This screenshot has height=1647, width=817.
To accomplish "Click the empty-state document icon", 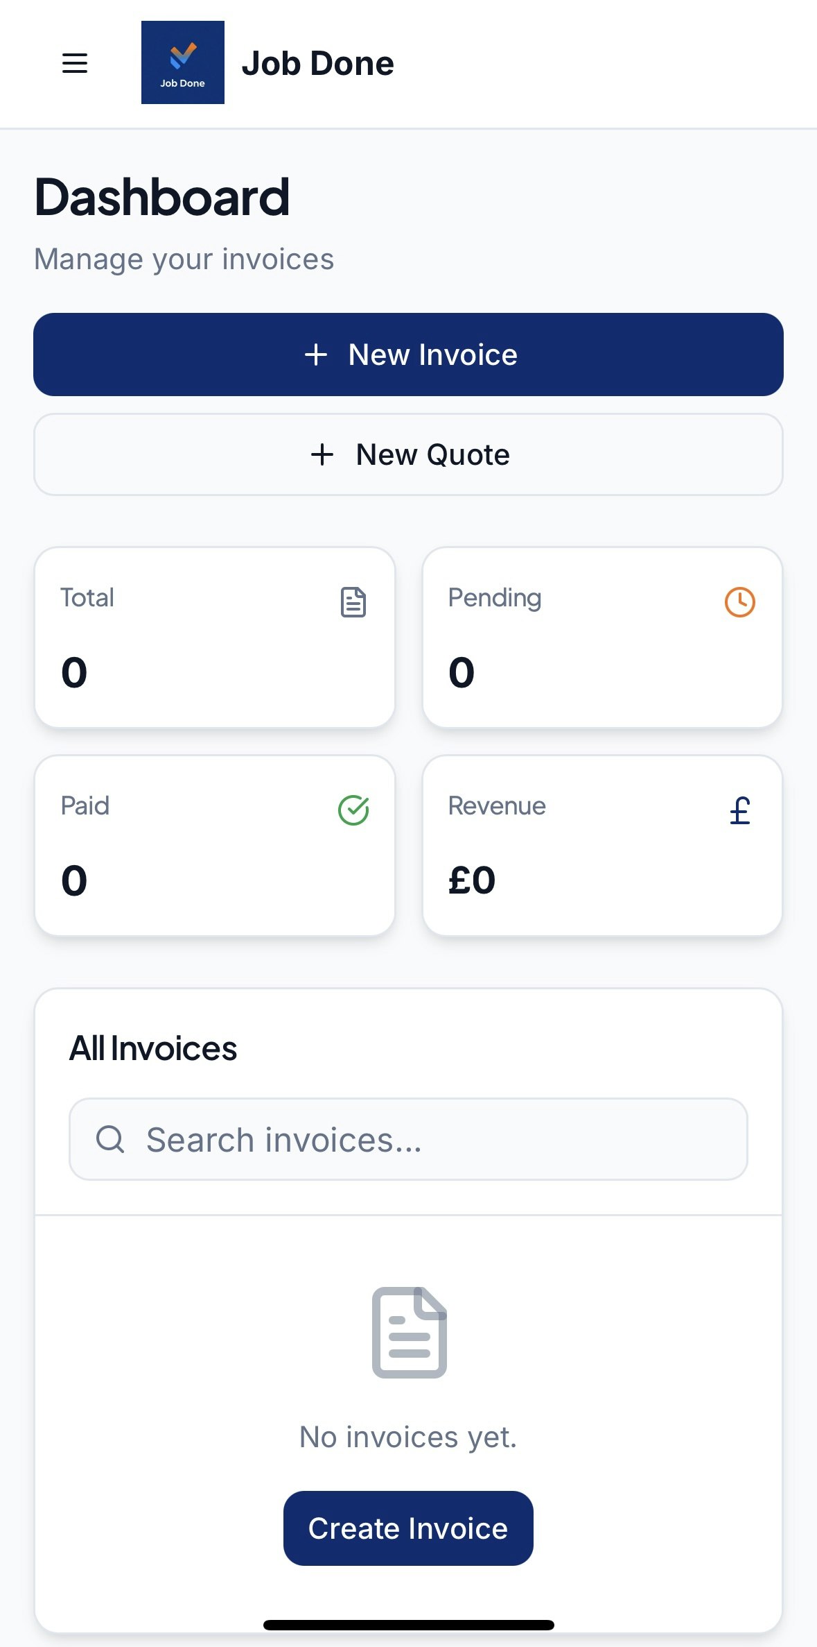I will click(409, 1332).
